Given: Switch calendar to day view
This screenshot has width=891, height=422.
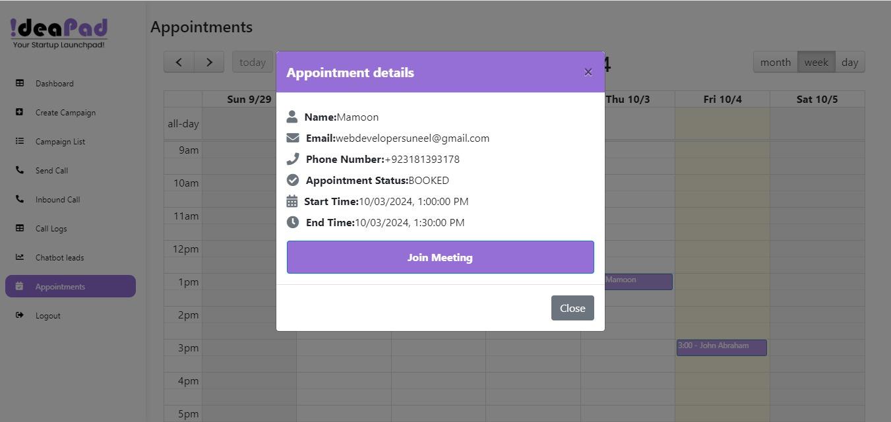Looking at the screenshot, I should (x=849, y=62).
